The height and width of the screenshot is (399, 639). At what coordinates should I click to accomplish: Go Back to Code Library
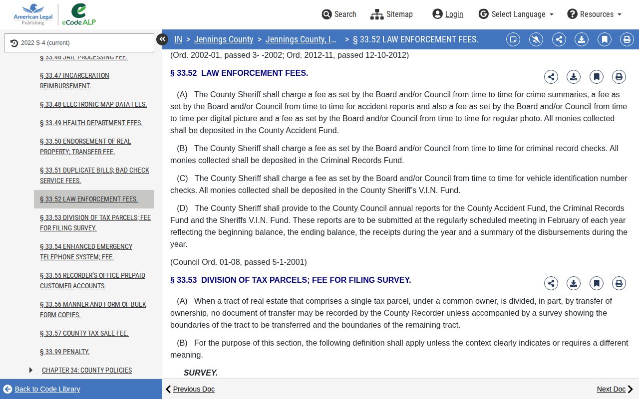tap(41, 389)
